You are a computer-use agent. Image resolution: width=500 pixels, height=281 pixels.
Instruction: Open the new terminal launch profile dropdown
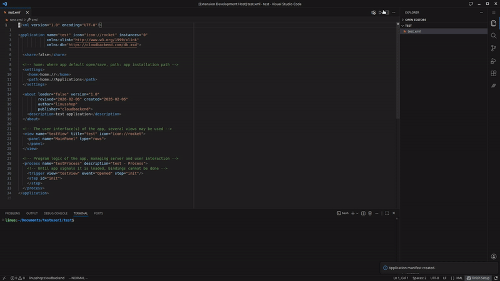[x=357, y=213]
